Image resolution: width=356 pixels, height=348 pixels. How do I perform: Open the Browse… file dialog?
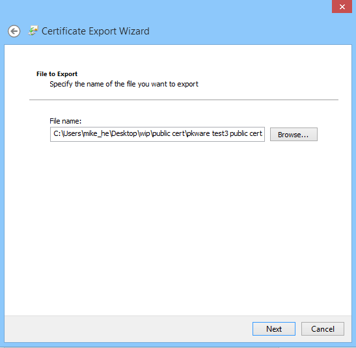point(294,135)
